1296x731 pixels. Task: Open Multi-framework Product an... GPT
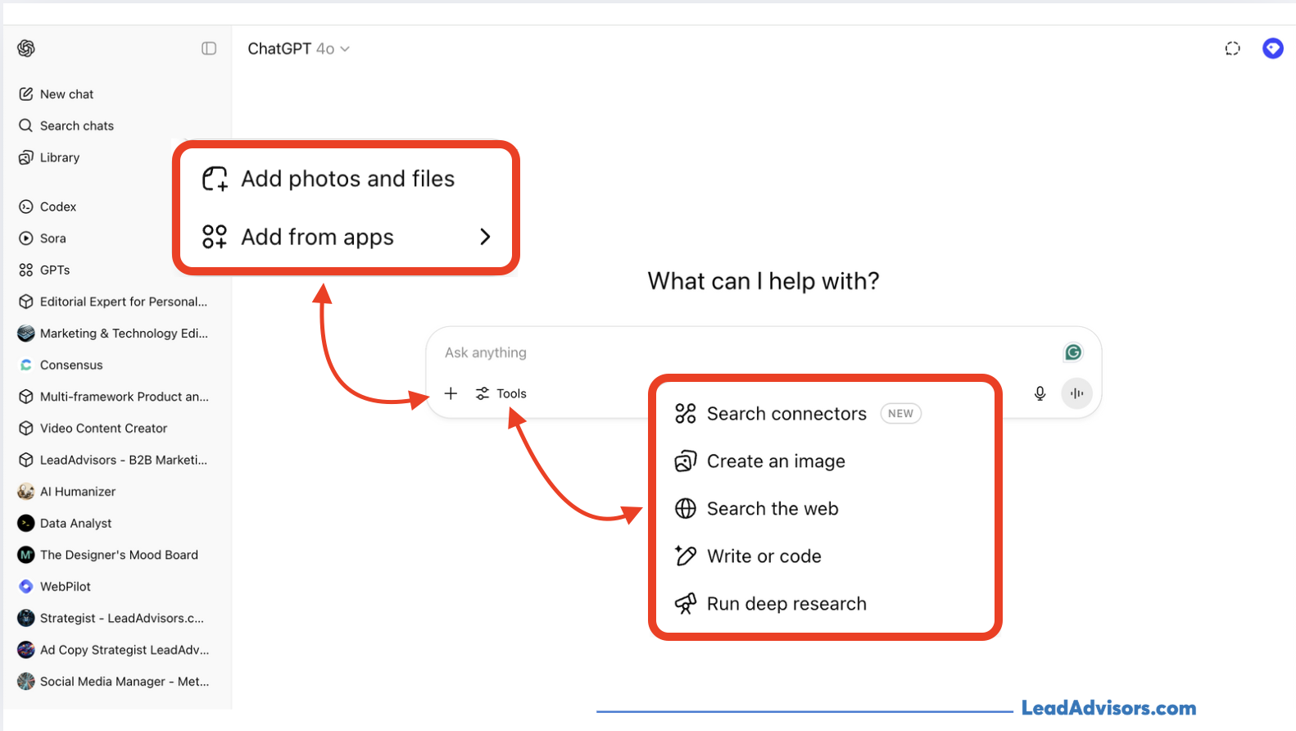(113, 397)
